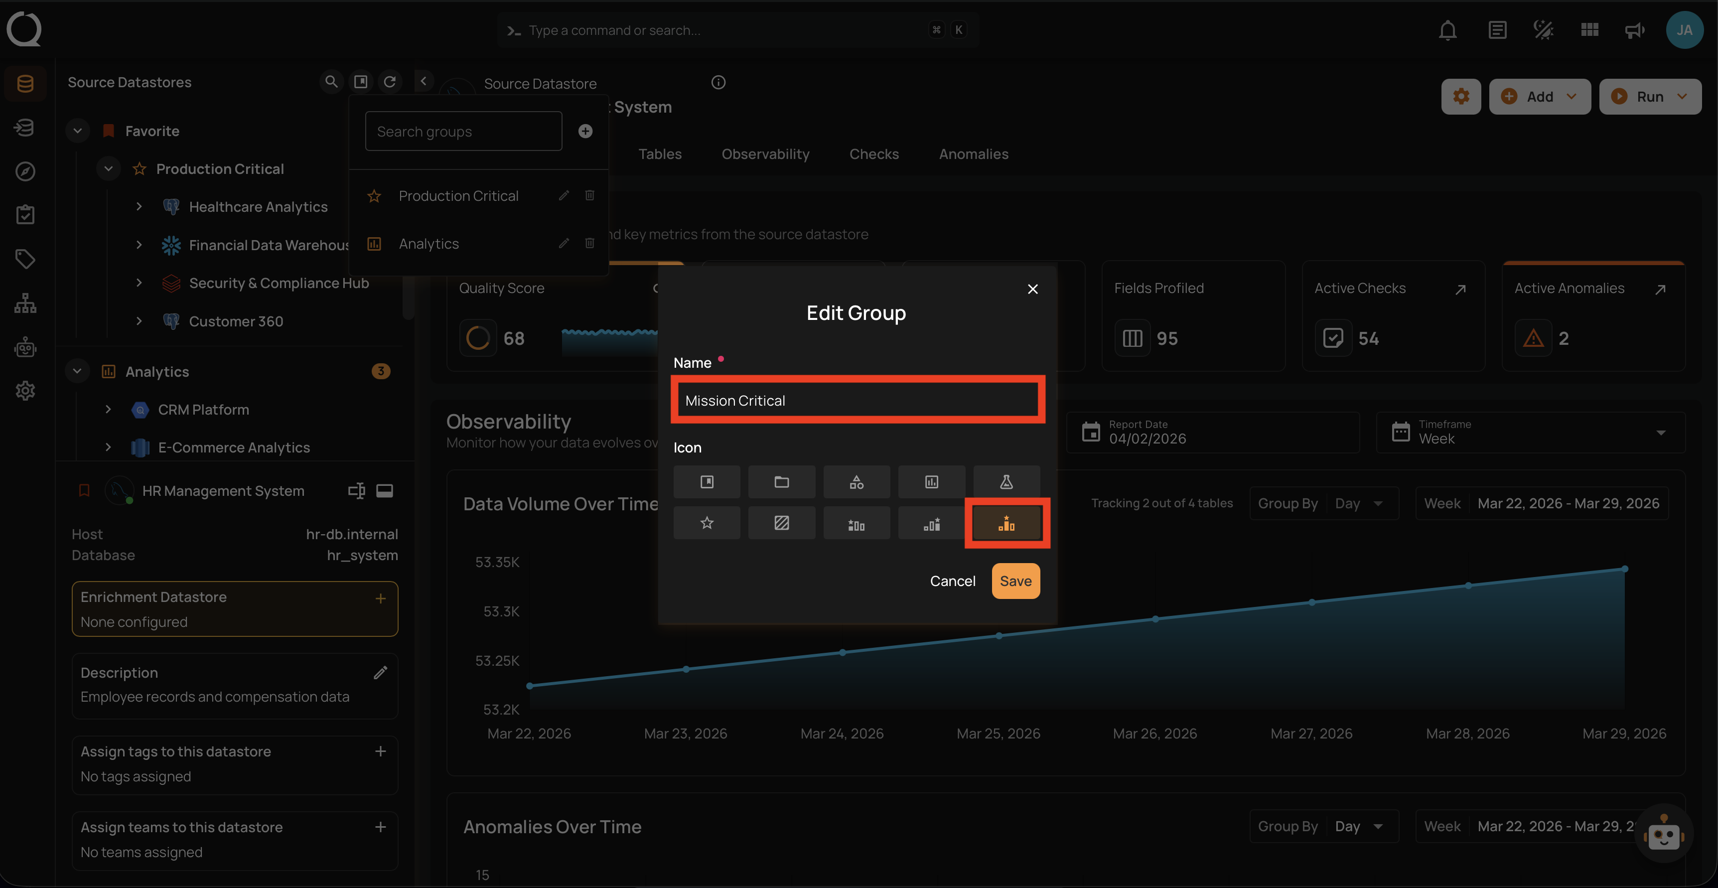Add a new group with plus icon
The width and height of the screenshot is (1718, 888).
pos(585,132)
